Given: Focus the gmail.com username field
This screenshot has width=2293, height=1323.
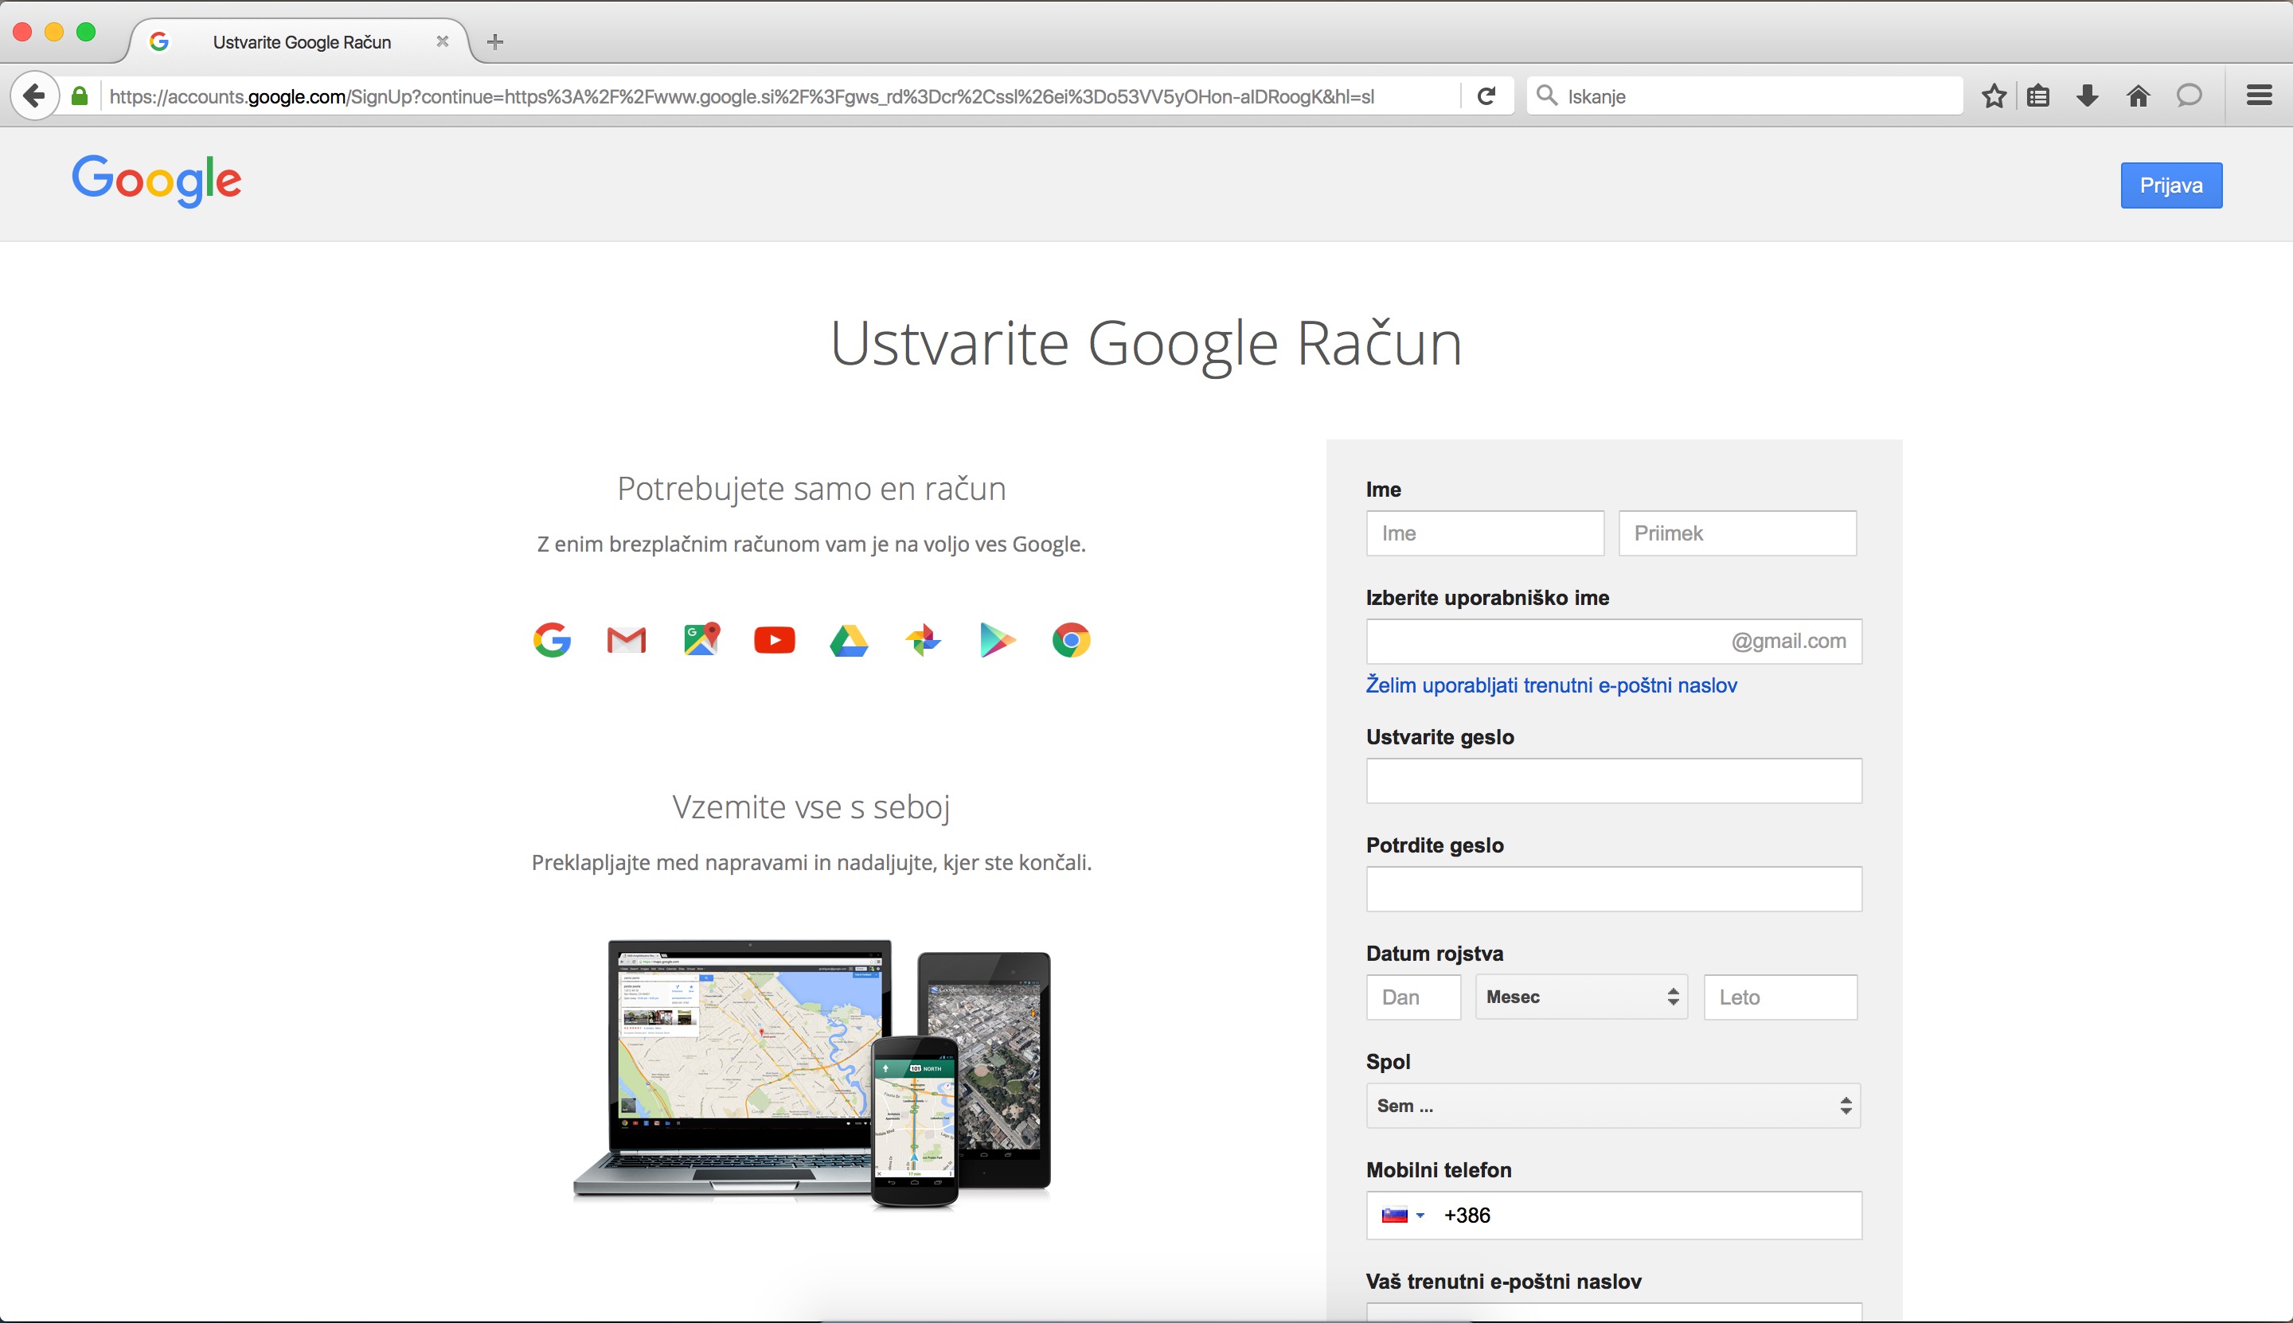Looking at the screenshot, I should coord(1614,642).
